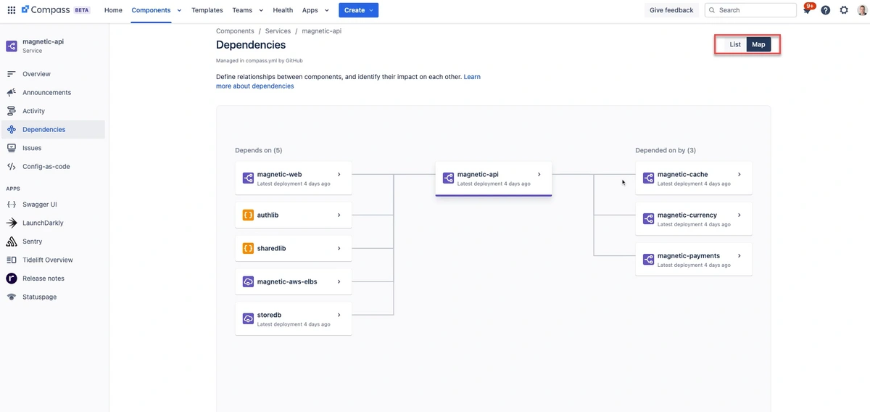Image resolution: width=870 pixels, height=412 pixels.
Task: Click the magnetic-api breadcrumb link
Action: pos(322,31)
